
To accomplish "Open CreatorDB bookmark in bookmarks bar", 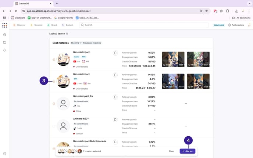I will pos(18,18).
